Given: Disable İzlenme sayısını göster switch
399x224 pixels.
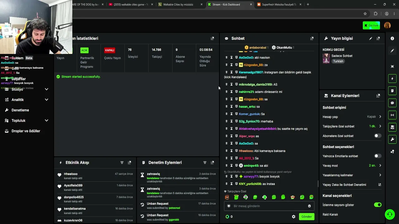Looking at the screenshot, I should [377, 205].
